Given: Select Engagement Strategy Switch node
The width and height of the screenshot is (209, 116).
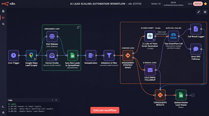Looking at the screenshot, I should tap(128, 55).
